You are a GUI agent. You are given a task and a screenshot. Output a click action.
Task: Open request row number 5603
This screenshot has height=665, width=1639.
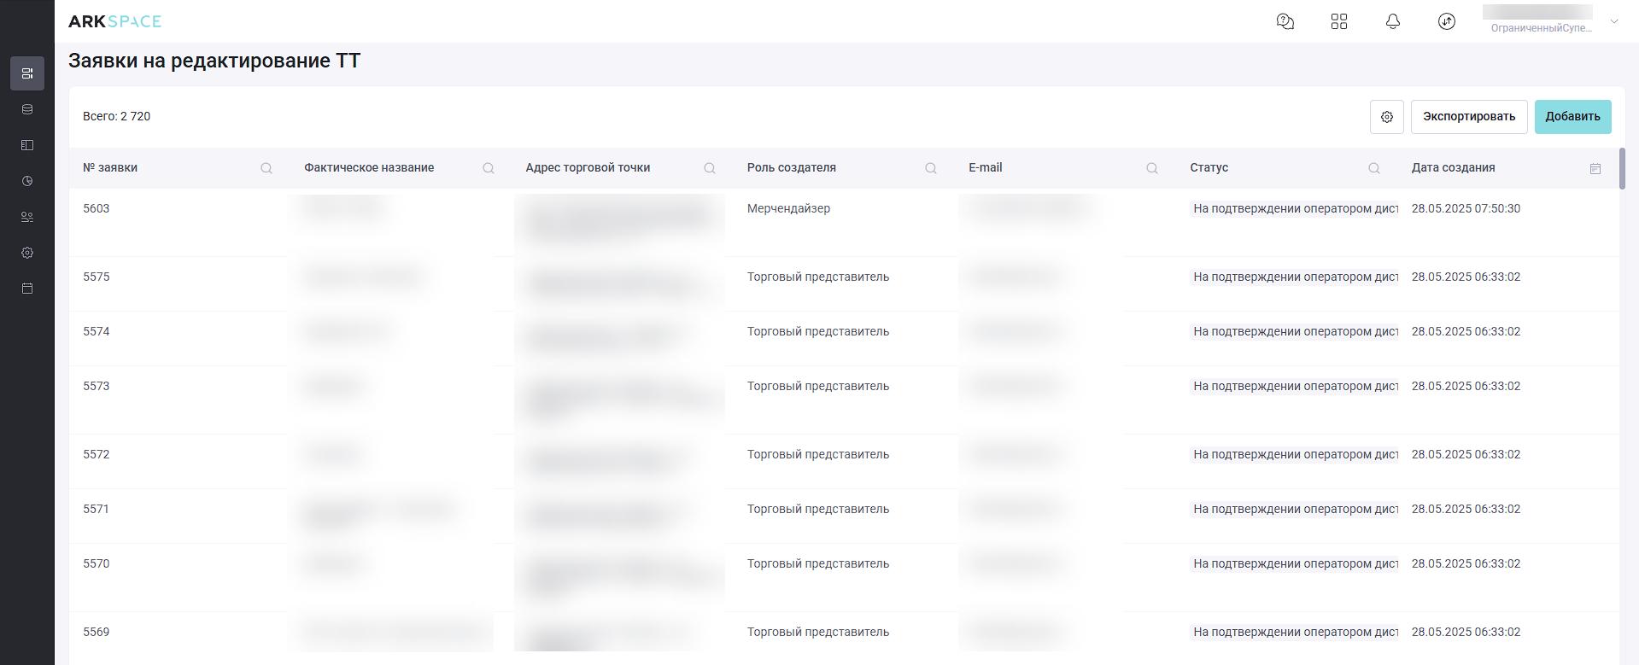coord(97,208)
